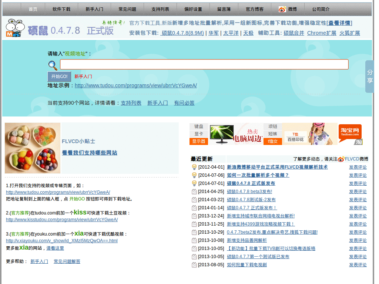Image resolution: width=379 pixels, height=284 pixels.
Task: Download 硕鼠0.4.7.8(8.9M) installer link
Action: point(182,33)
